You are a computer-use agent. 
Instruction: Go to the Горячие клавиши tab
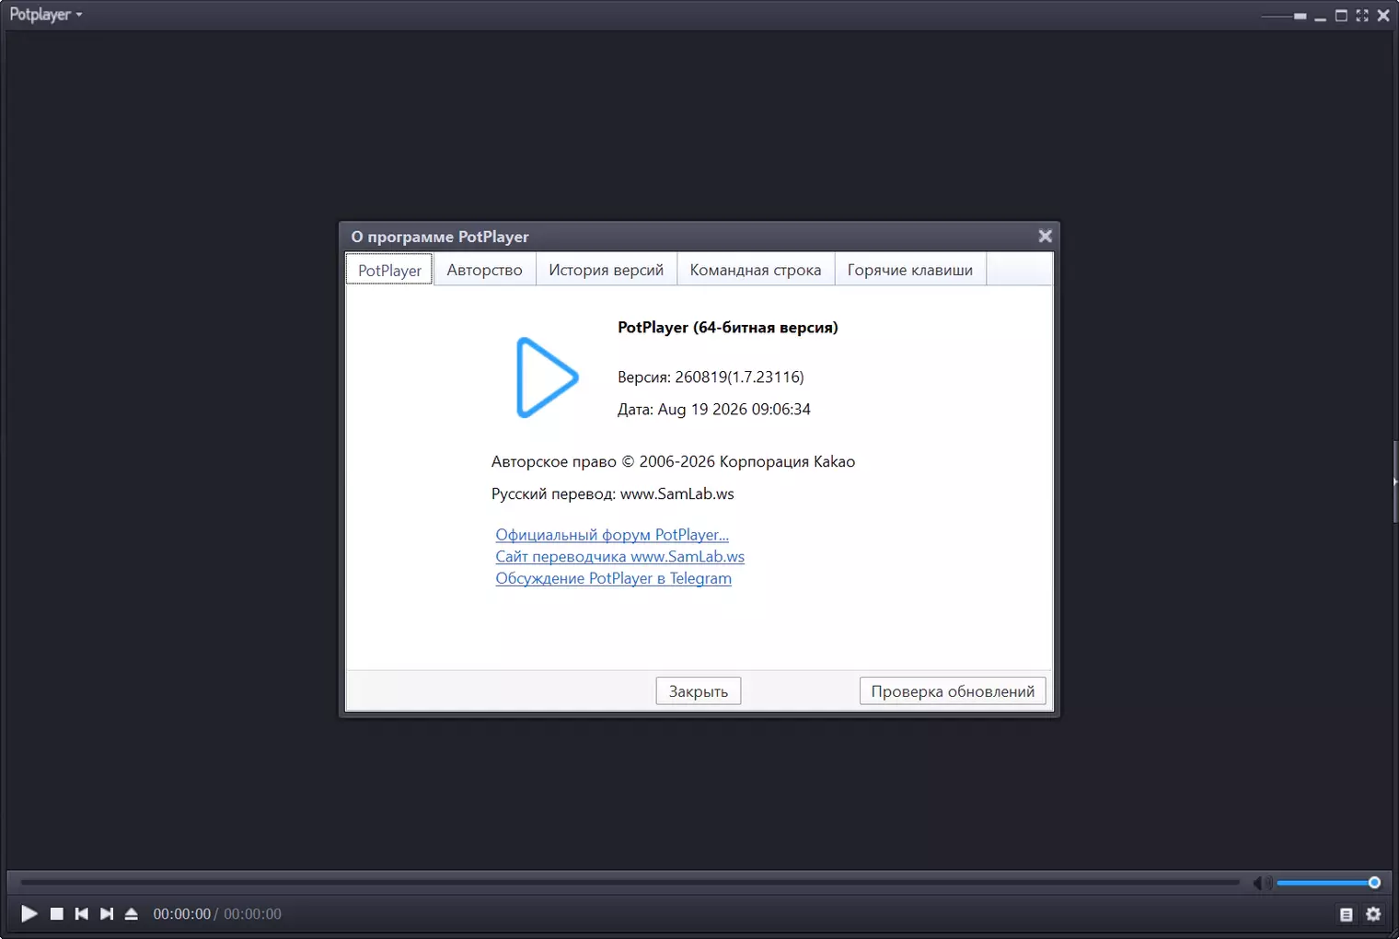click(x=910, y=270)
